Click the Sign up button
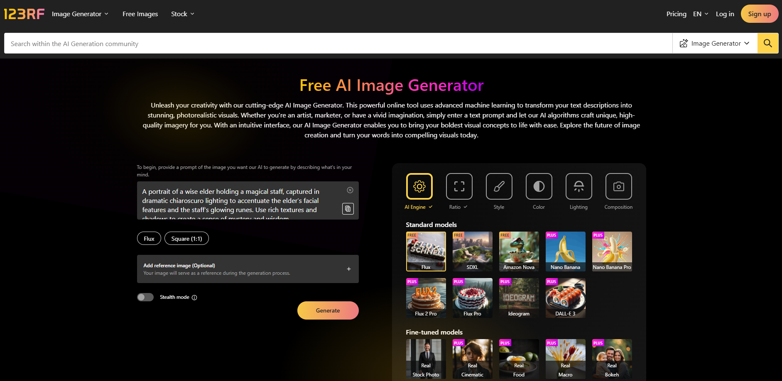782x381 pixels. 760,14
